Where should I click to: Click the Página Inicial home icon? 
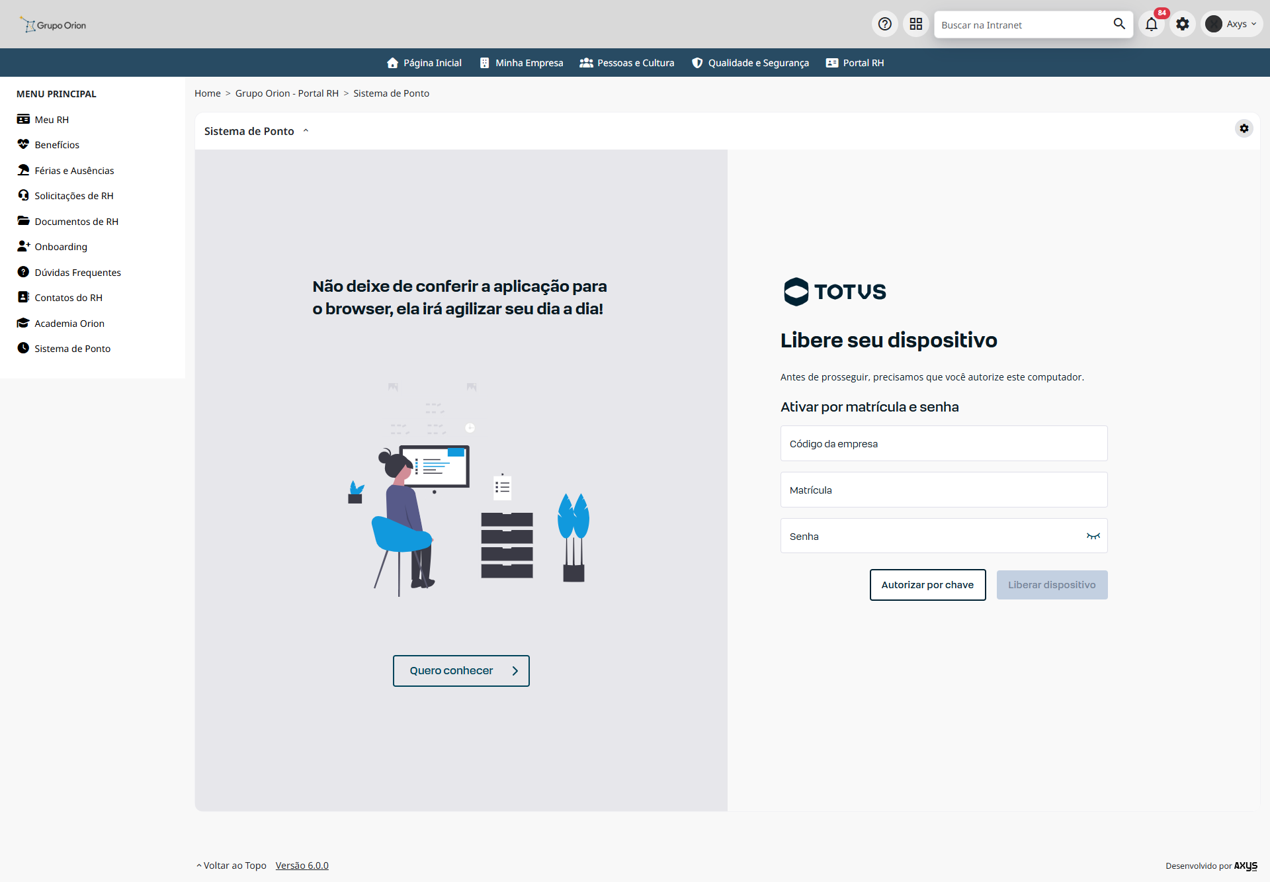pos(392,63)
